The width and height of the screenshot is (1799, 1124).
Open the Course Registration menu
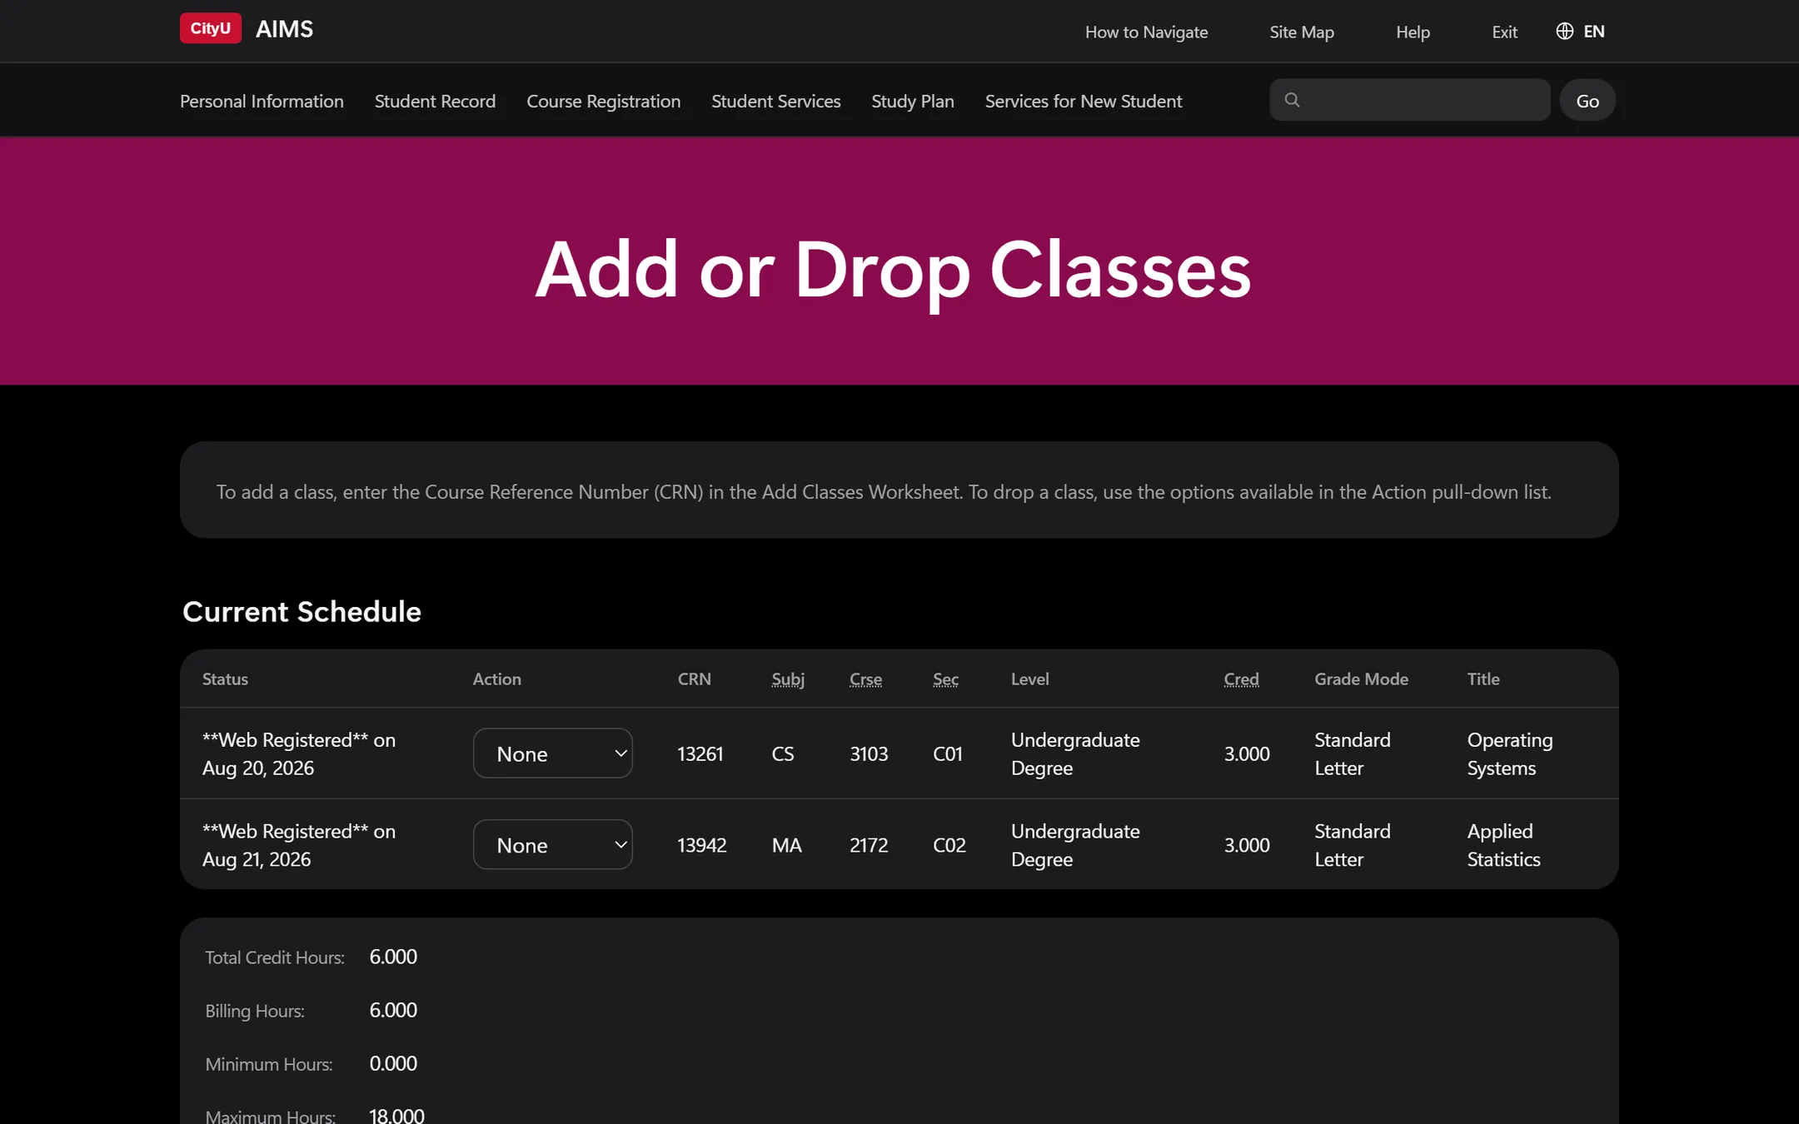pyautogui.click(x=604, y=101)
